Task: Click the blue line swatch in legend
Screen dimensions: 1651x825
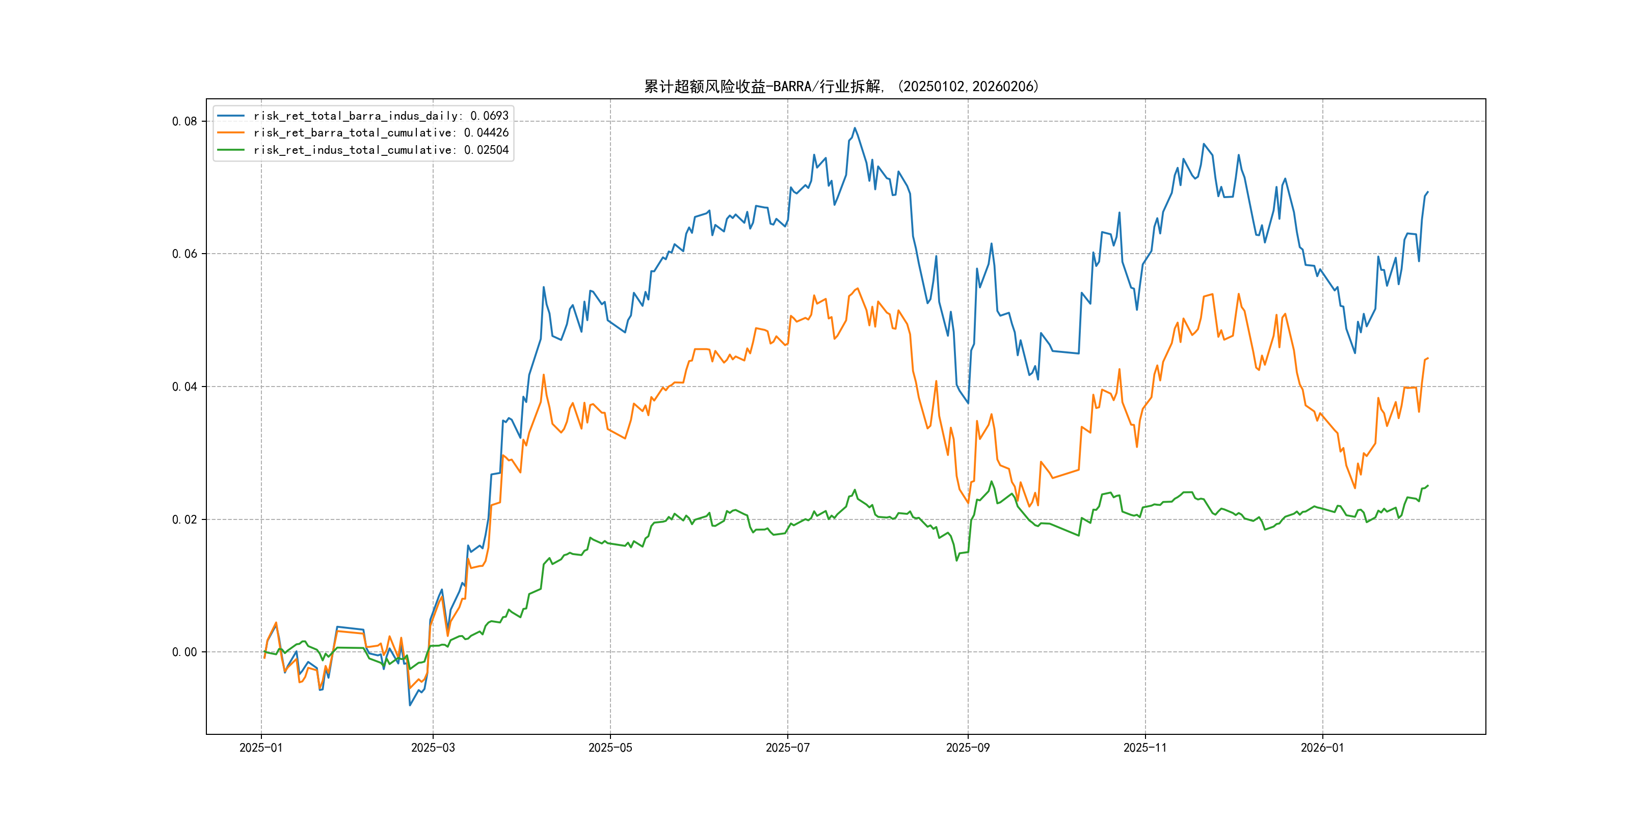Action: (x=231, y=116)
